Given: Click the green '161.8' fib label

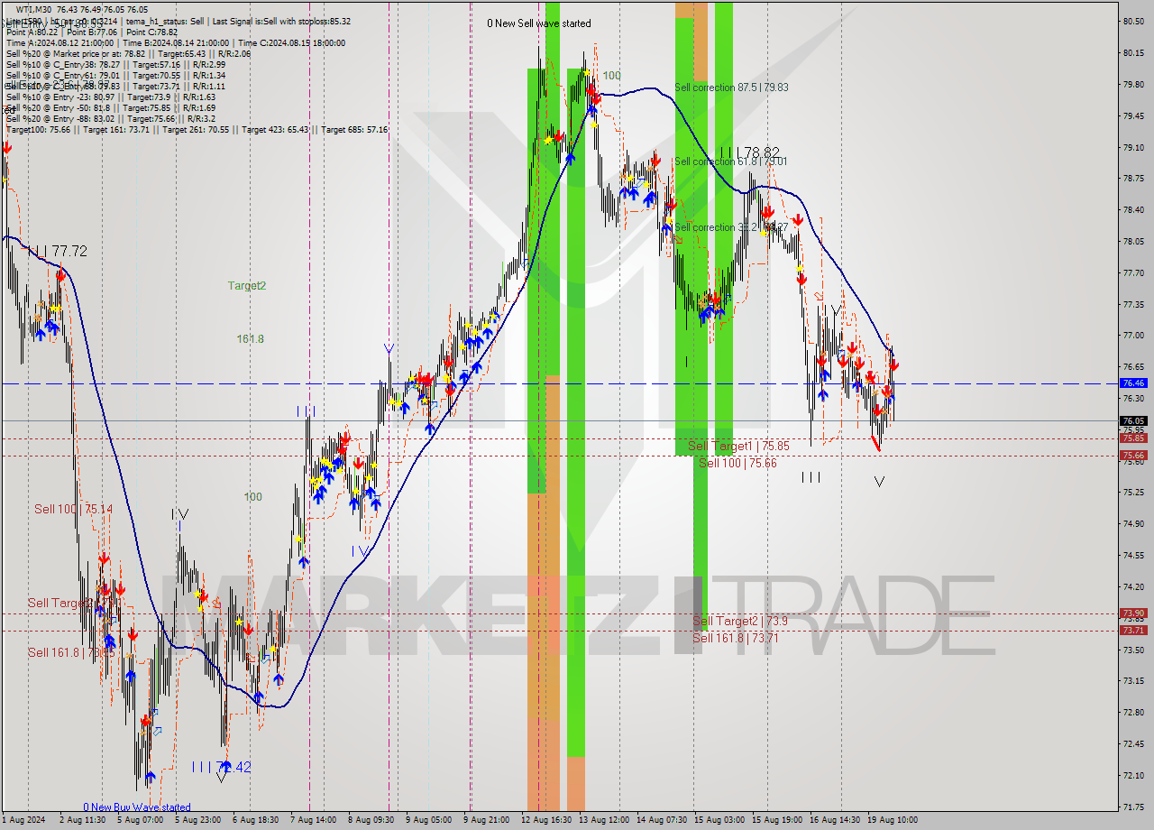Looking at the screenshot, I should click(250, 338).
